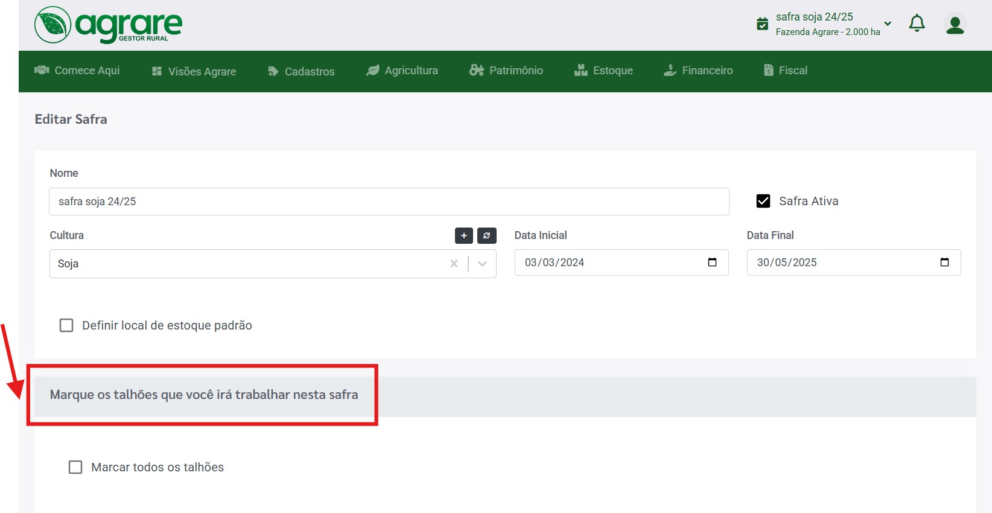Uncheck the Safra Ativa checkbox

tap(763, 201)
